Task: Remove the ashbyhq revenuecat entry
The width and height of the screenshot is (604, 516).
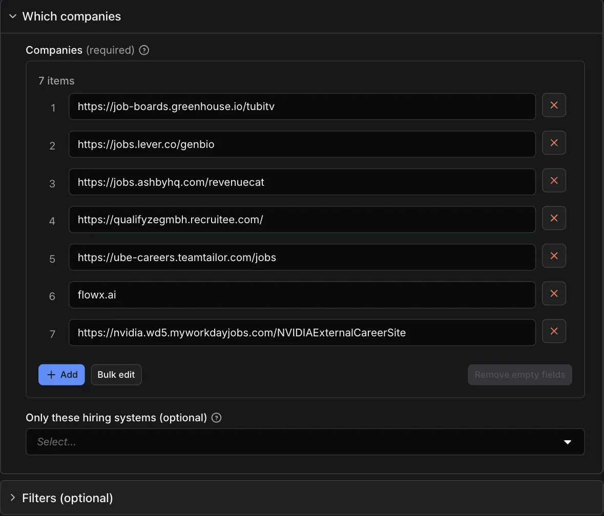Action: [x=554, y=181]
